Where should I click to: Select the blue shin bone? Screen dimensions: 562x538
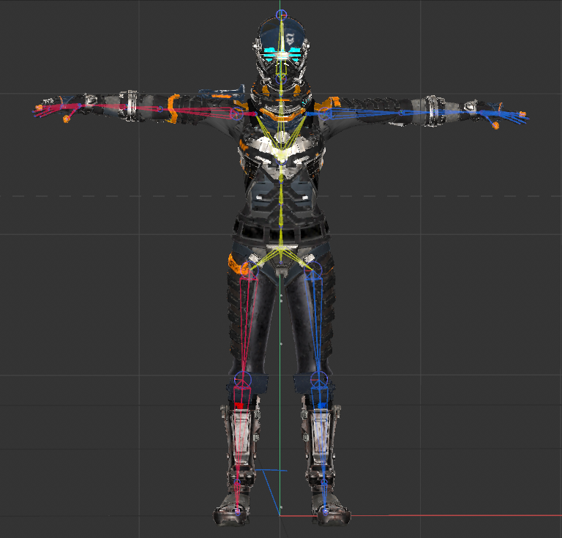click(321, 432)
